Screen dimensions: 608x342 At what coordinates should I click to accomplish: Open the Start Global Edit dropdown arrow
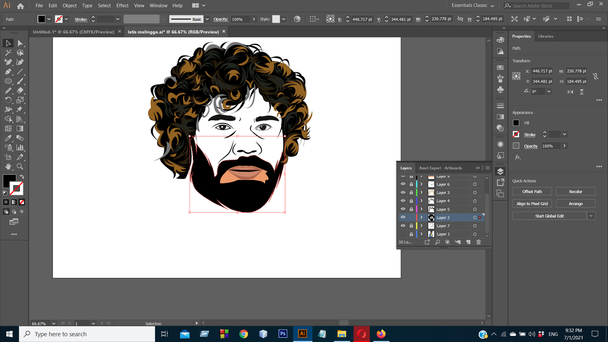591,216
